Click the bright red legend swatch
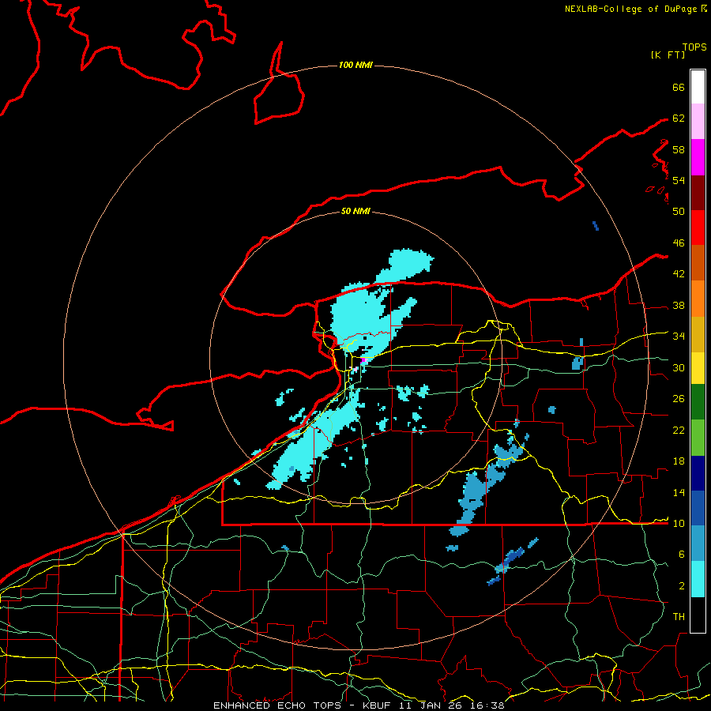 click(698, 228)
